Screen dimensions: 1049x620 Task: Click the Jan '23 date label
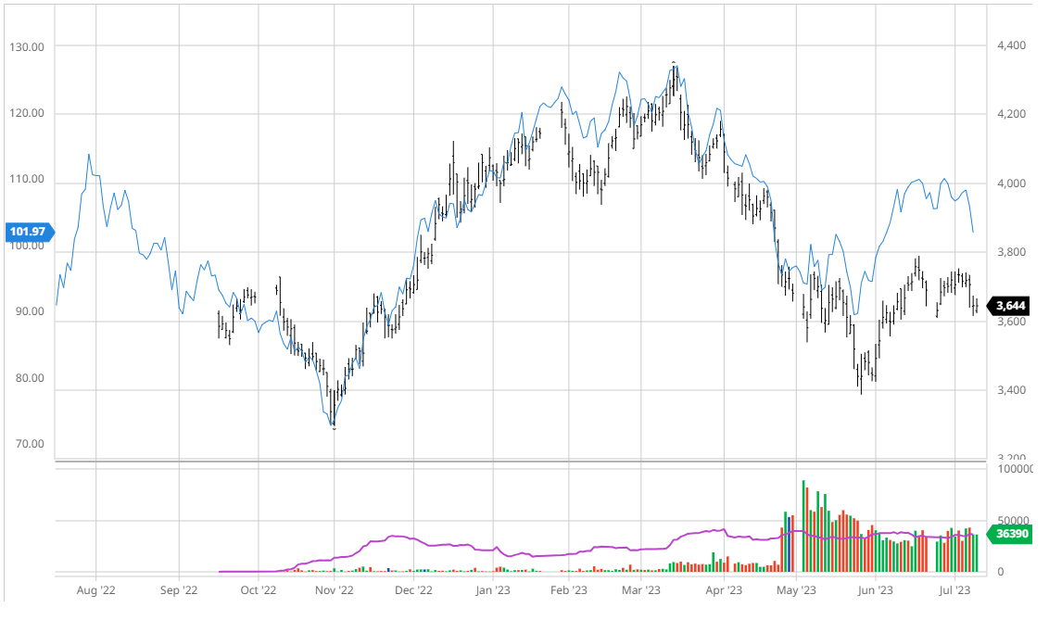(x=492, y=589)
